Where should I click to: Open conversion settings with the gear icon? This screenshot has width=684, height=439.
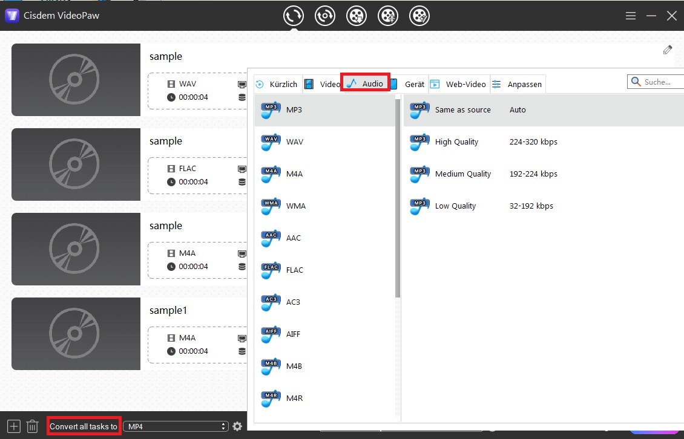click(x=237, y=426)
